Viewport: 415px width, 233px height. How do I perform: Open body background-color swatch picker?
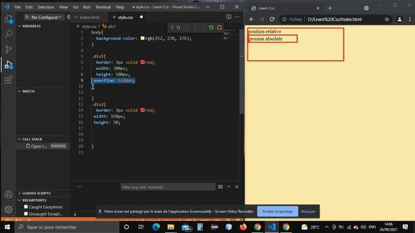(143, 38)
